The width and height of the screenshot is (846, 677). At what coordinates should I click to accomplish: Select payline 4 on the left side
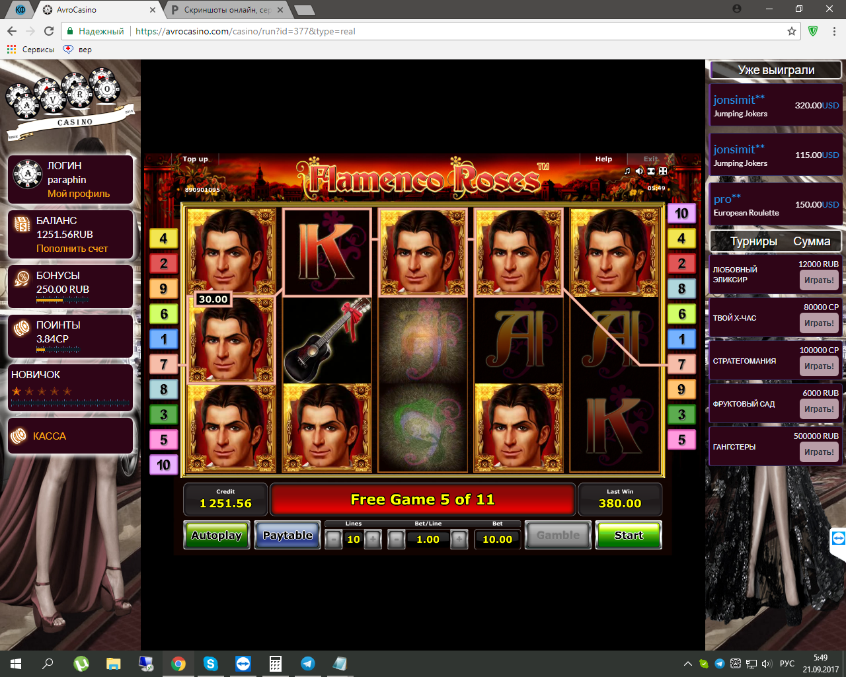164,239
